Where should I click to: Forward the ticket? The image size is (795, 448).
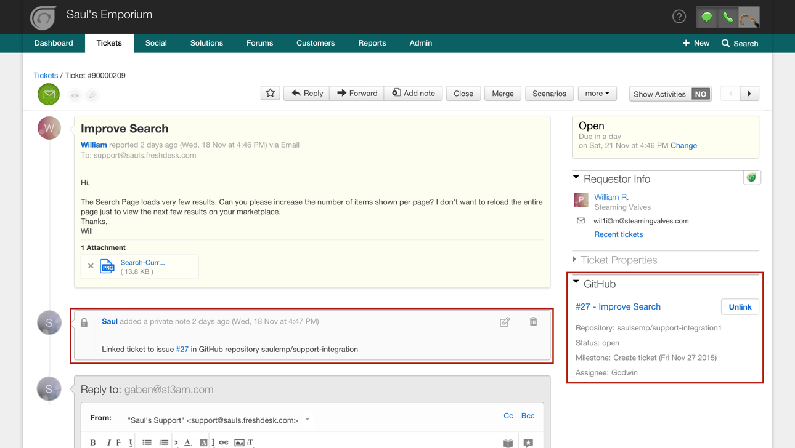pos(357,93)
